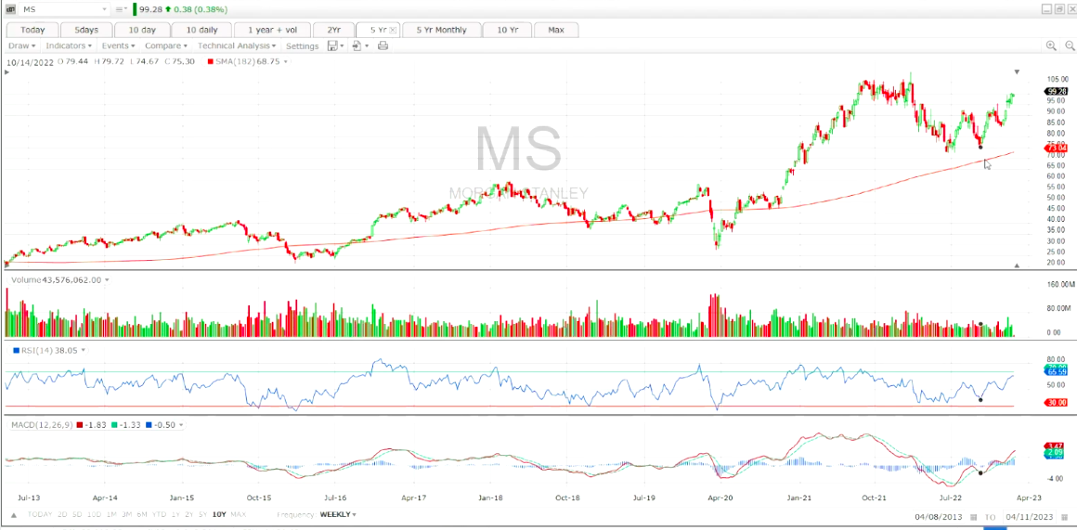Switch to the 10 Yr tab
The width and height of the screenshot is (1077, 530).
[x=507, y=30]
